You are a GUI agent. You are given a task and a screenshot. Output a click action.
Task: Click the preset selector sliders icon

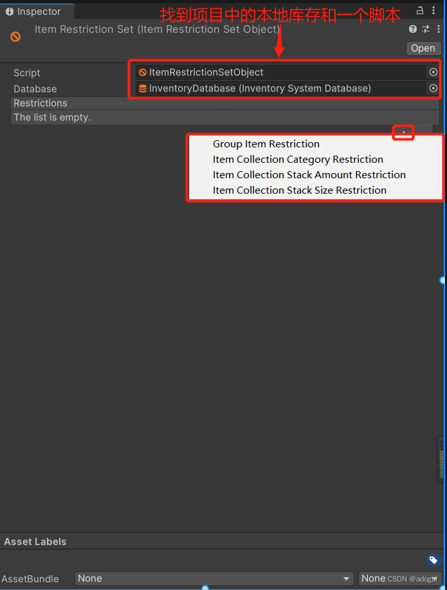point(426,29)
